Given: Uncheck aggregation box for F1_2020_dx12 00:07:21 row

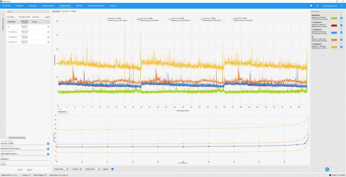Looking at the screenshot, I should click(x=48, y=42).
